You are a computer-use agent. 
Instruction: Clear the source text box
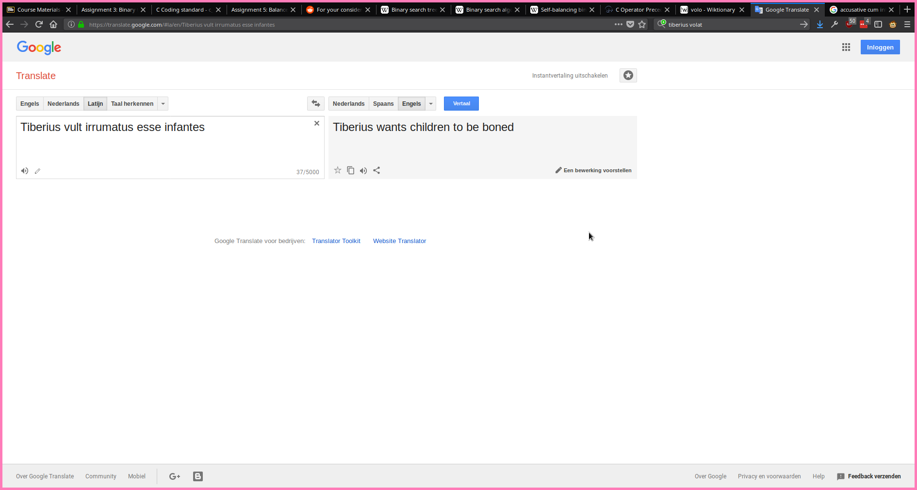[317, 124]
